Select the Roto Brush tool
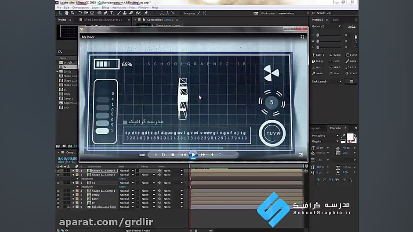 138,13
